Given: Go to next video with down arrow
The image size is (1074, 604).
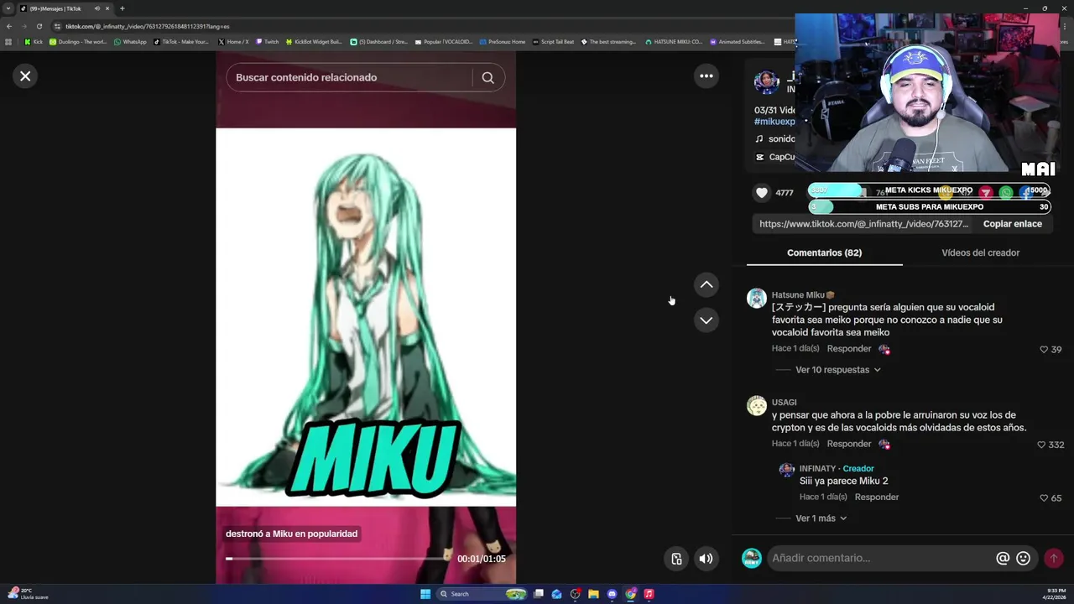Looking at the screenshot, I should coord(706,320).
